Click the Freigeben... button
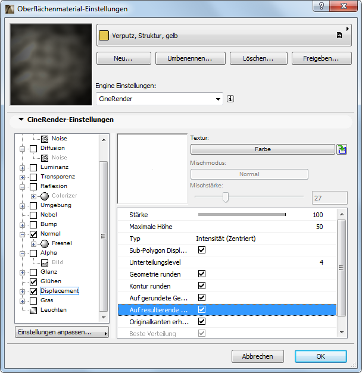Screen dimensions: 362x373 [x=322, y=58]
